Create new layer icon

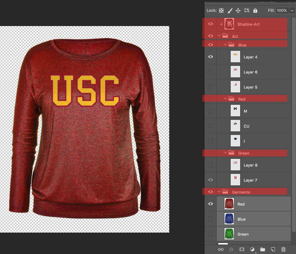[x=273, y=249]
